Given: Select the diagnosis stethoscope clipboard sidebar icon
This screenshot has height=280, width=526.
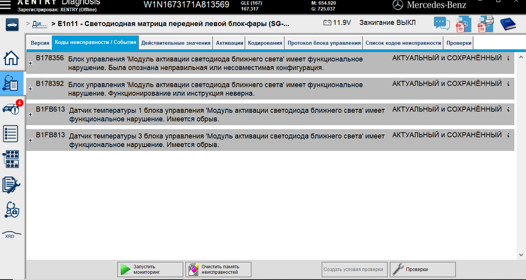Looking at the screenshot, I should click(11, 83).
